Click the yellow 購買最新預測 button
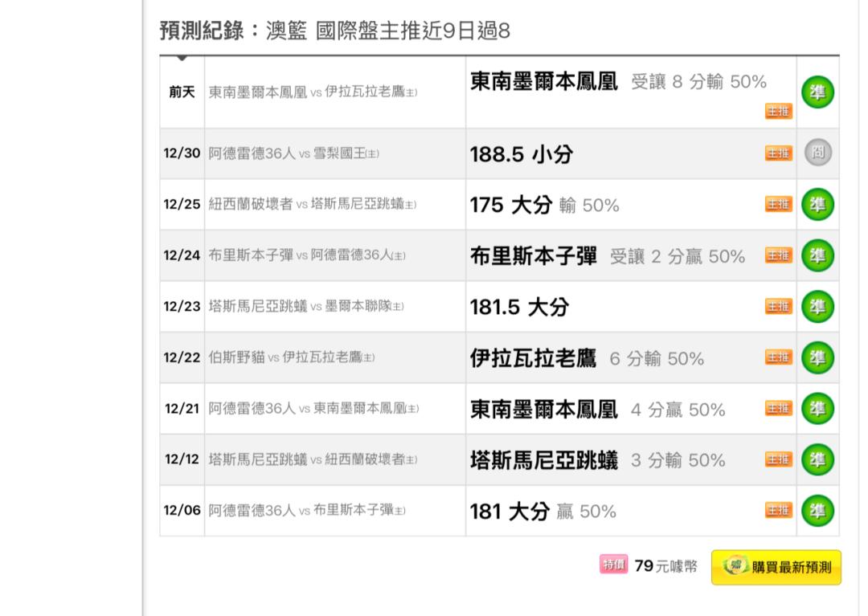The height and width of the screenshot is (616, 868). point(776,567)
